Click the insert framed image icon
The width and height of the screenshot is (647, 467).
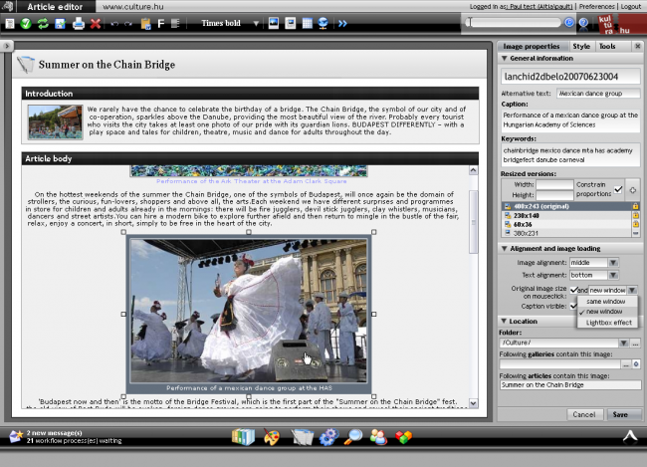click(x=291, y=23)
